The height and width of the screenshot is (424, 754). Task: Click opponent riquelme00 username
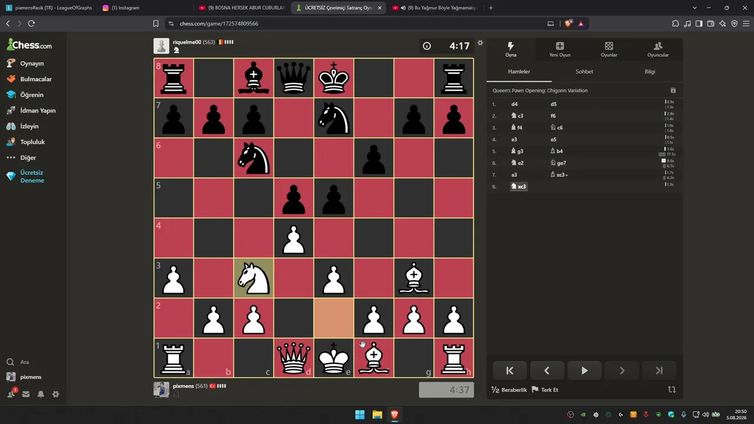187,42
